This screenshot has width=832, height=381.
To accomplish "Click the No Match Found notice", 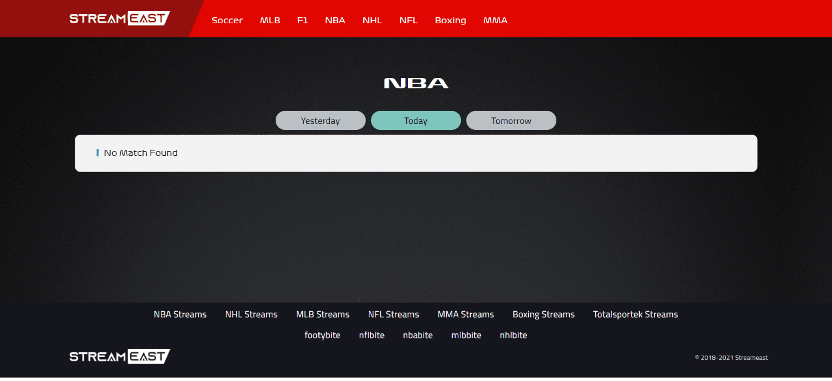I will pyautogui.click(x=140, y=153).
